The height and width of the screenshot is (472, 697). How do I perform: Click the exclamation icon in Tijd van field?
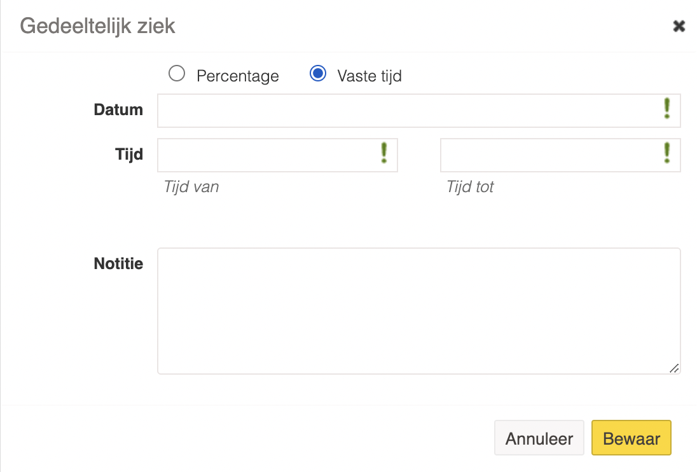(384, 153)
